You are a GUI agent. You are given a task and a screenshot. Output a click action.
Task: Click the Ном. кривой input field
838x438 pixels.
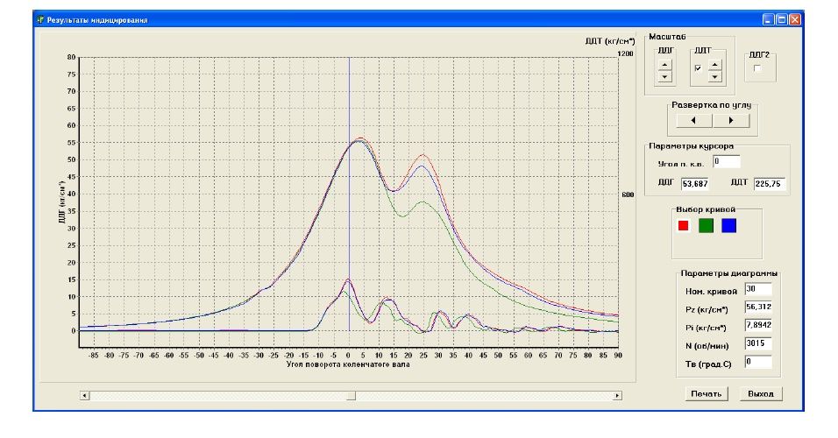click(x=756, y=289)
